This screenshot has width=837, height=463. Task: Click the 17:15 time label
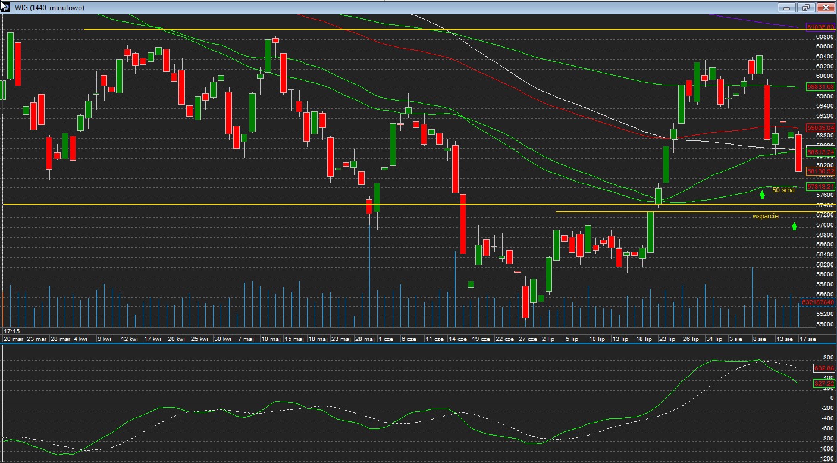pyautogui.click(x=11, y=330)
